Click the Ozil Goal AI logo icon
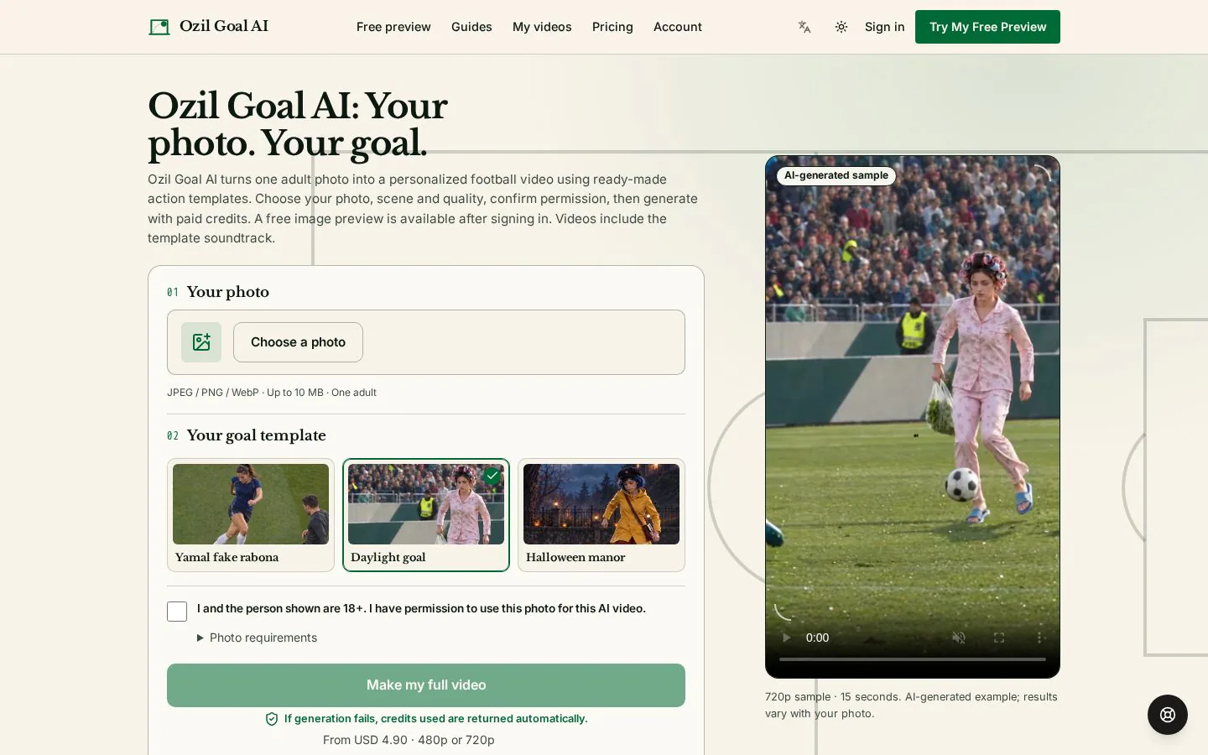 click(x=159, y=27)
